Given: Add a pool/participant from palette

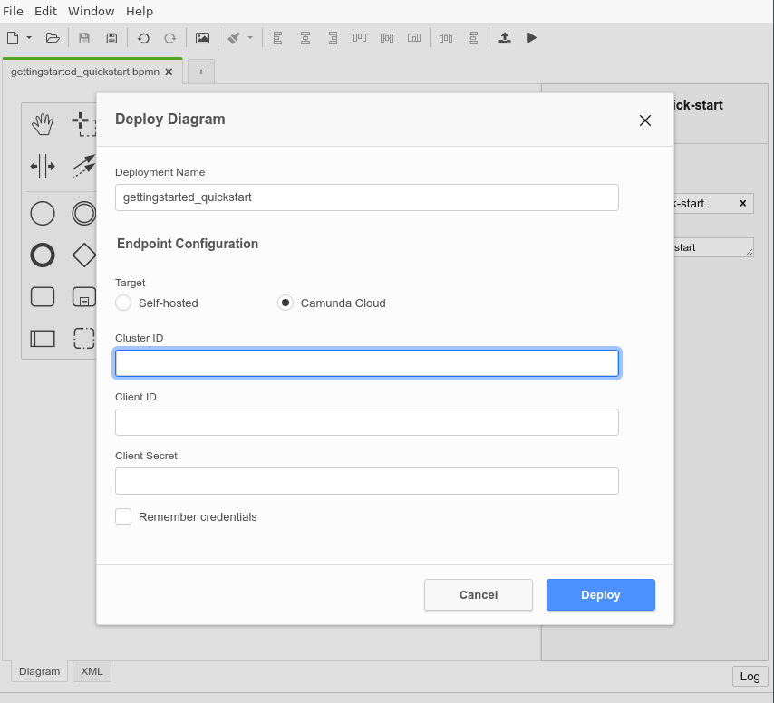Looking at the screenshot, I should pyautogui.click(x=43, y=339).
